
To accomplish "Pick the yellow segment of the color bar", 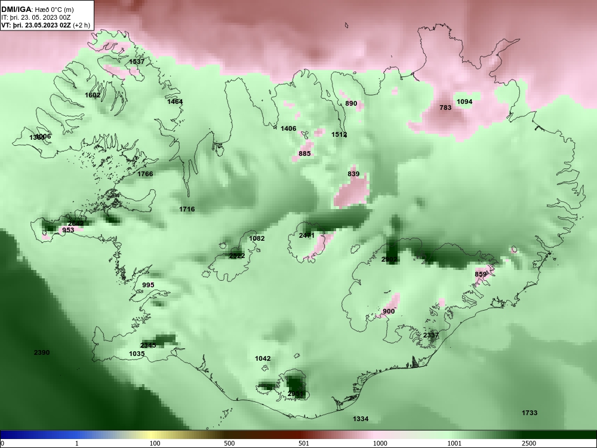I will pyautogui.click(x=150, y=435).
